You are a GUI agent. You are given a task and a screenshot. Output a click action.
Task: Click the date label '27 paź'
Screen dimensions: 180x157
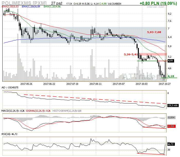57,3
